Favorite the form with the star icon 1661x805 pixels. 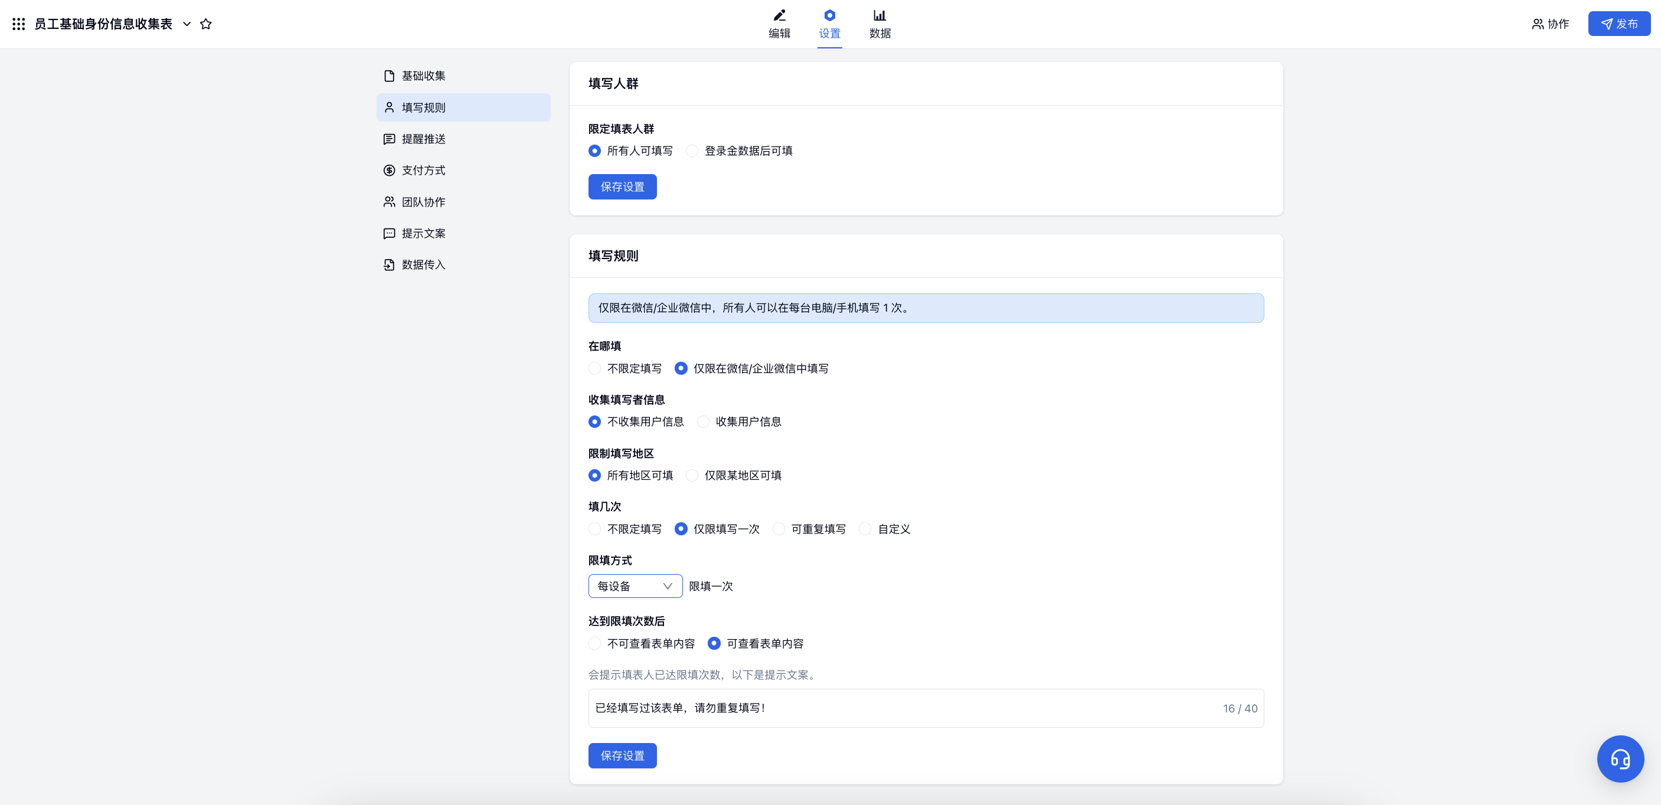point(205,24)
